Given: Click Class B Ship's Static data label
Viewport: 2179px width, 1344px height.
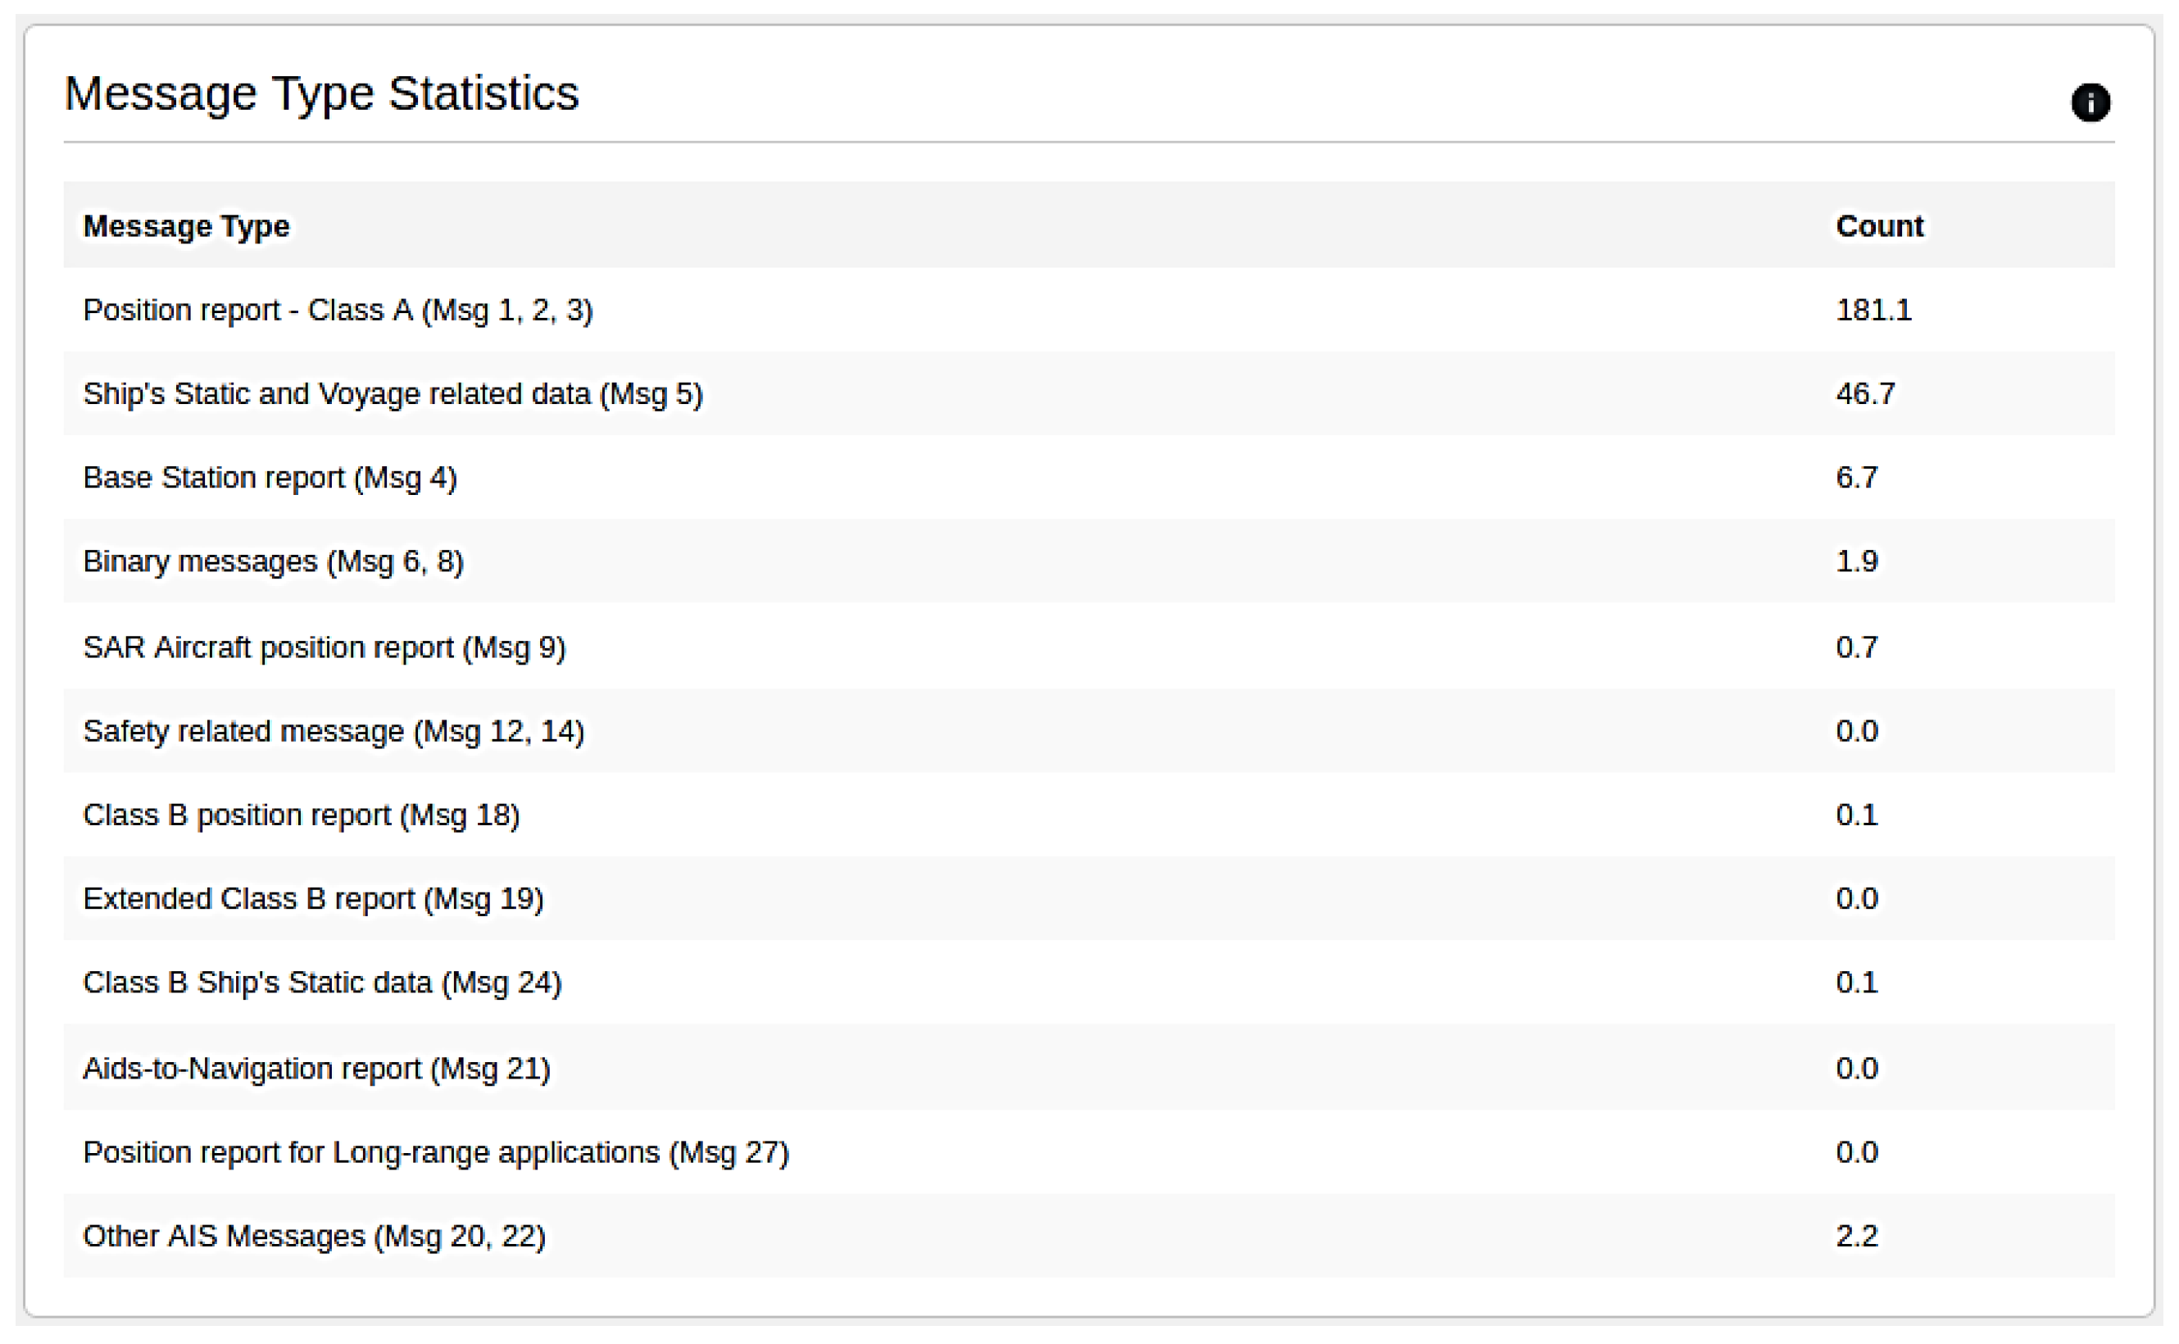Looking at the screenshot, I should 322,983.
